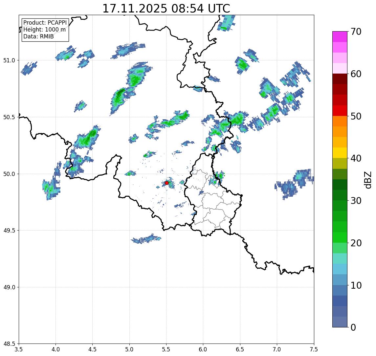
Task: Click the latitude axis label 51.0
Action: (9, 60)
